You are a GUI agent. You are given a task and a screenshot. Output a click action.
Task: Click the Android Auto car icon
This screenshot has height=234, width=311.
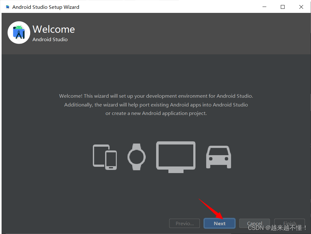tap(218, 157)
